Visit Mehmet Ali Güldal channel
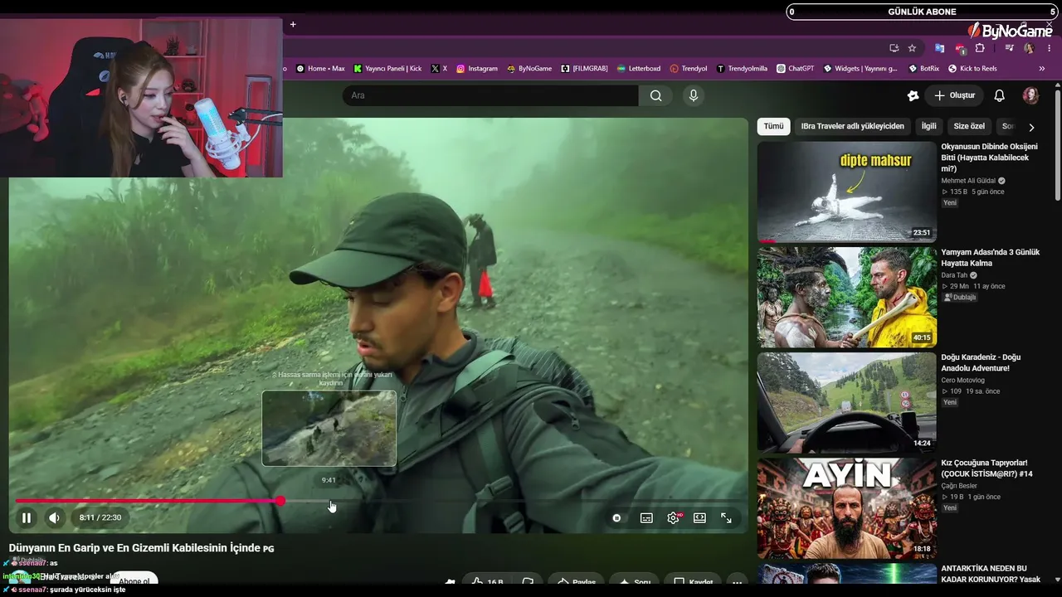This screenshot has width=1062, height=597. (968, 181)
